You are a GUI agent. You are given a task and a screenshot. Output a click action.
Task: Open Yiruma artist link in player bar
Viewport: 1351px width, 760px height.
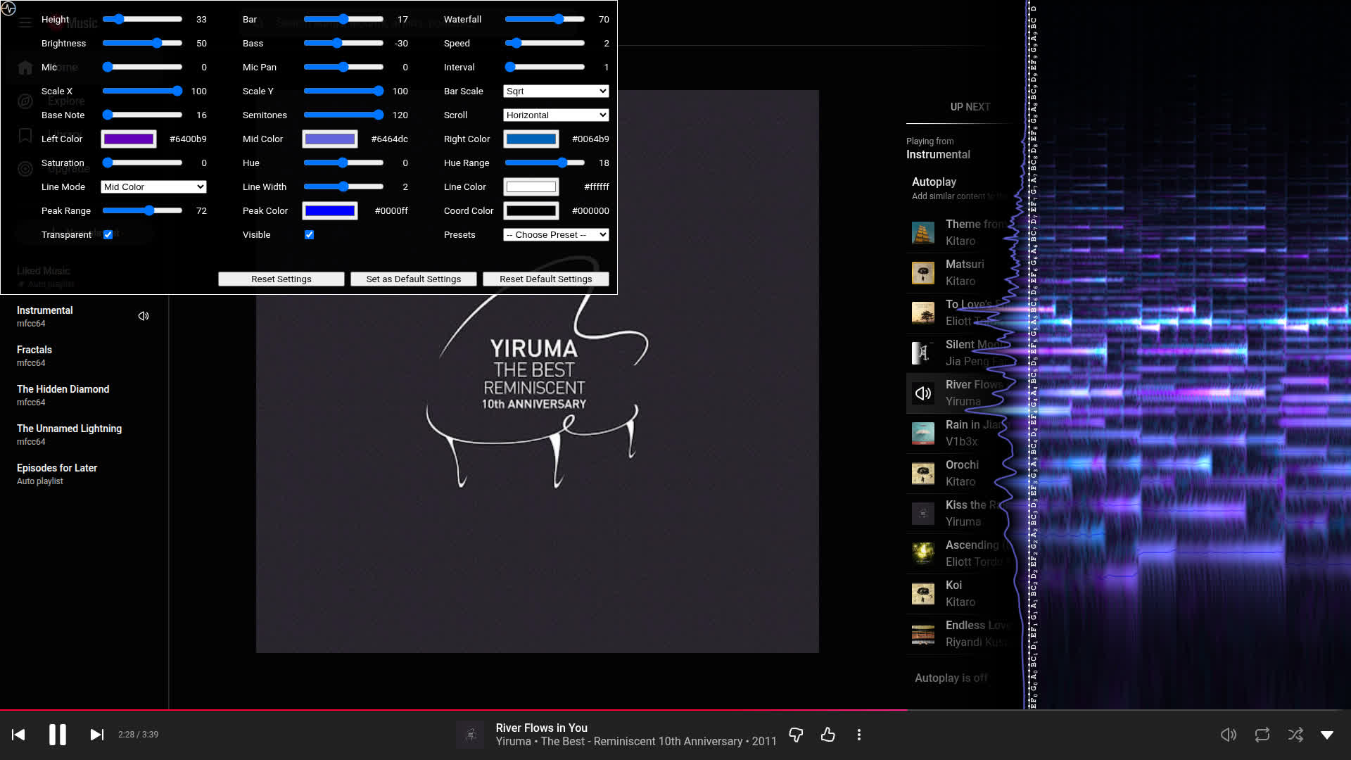click(x=513, y=742)
